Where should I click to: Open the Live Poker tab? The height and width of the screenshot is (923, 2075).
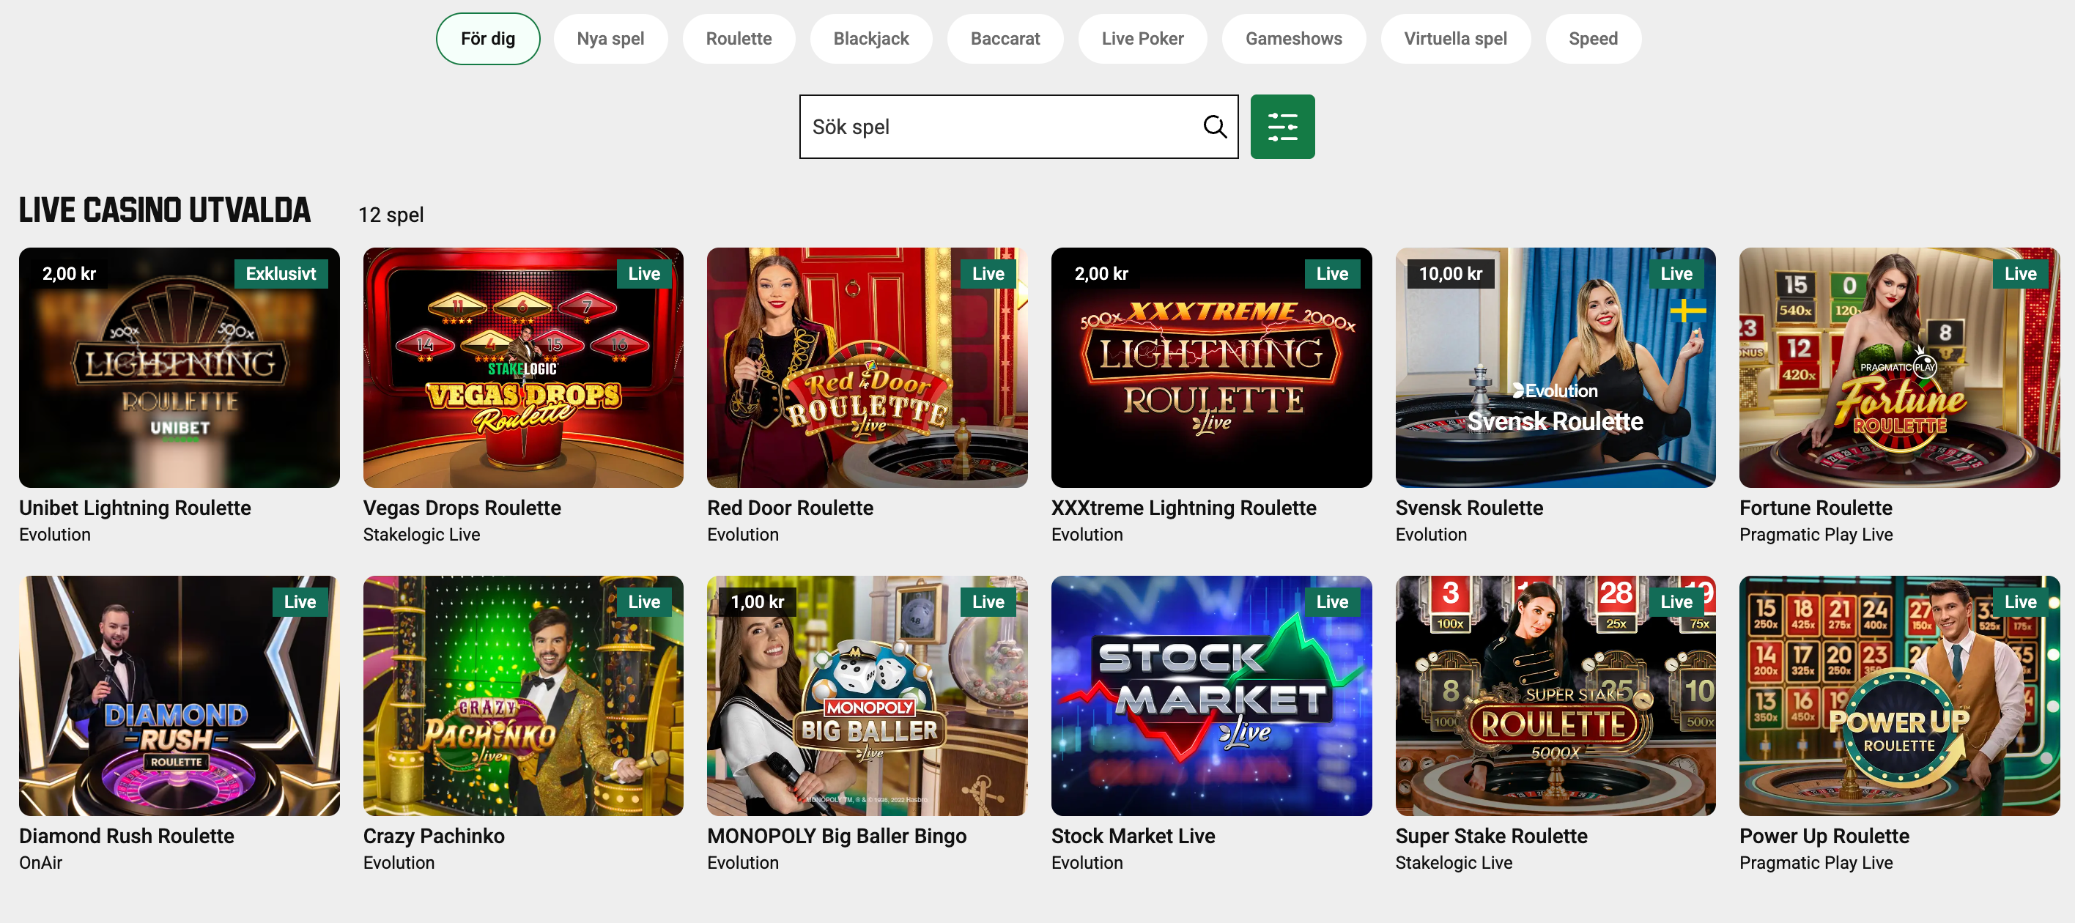pos(1142,39)
